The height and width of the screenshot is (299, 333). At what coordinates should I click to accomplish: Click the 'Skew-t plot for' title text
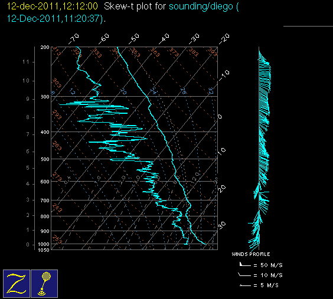tap(135, 6)
